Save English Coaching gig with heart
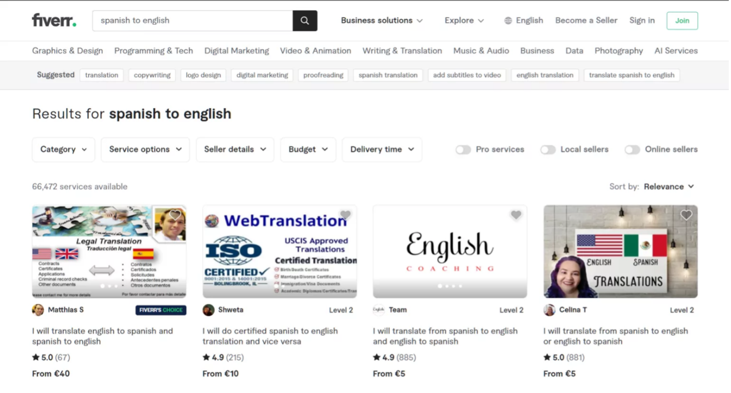Screen dimensions: 731x393 coord(516,215)
